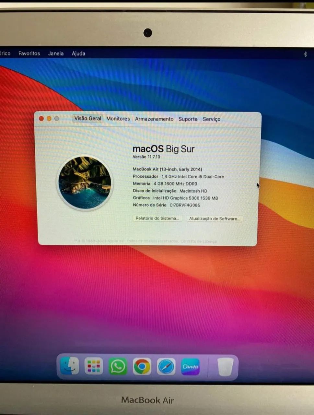Open the Contrato de Licença link

pos(200,241)
